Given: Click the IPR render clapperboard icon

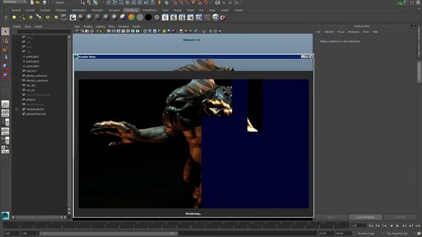Looking at the screenshot, I should pos(173,18).
